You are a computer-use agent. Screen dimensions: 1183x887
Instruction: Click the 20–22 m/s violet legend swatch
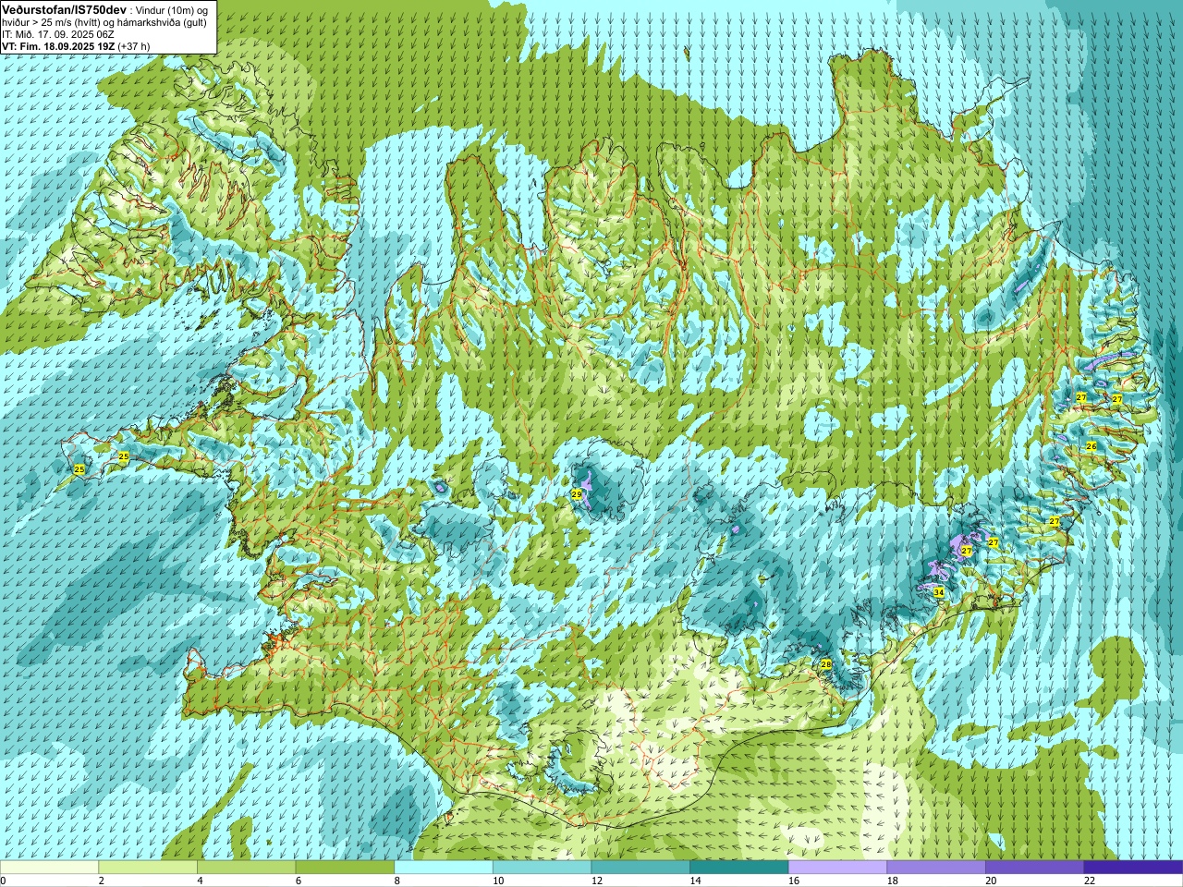[x=1034, y=868]
